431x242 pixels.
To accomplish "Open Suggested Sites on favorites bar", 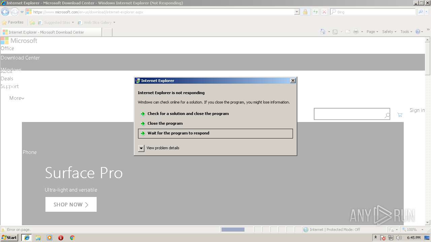I will [x=56, y=23].
